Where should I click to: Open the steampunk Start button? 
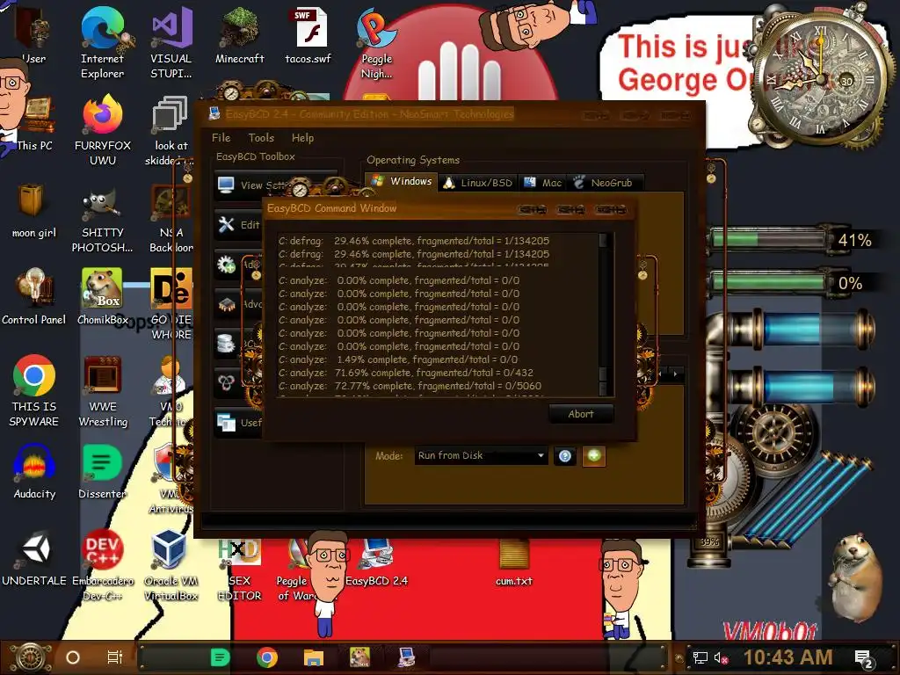pyautogui.click(x=31, y=657)
